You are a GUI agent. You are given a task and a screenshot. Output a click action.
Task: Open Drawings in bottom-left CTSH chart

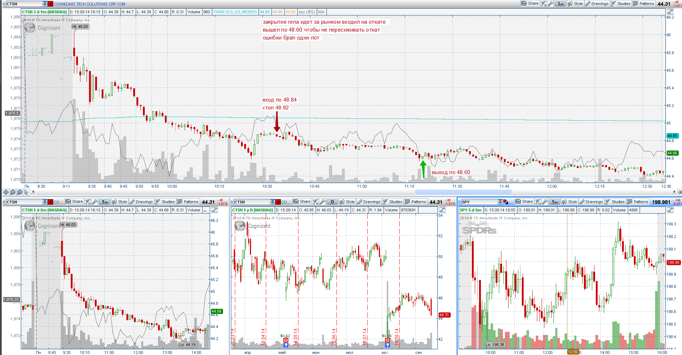[141, 202]
